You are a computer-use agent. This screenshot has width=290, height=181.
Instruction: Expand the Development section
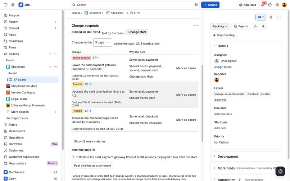tap(214, 156)
